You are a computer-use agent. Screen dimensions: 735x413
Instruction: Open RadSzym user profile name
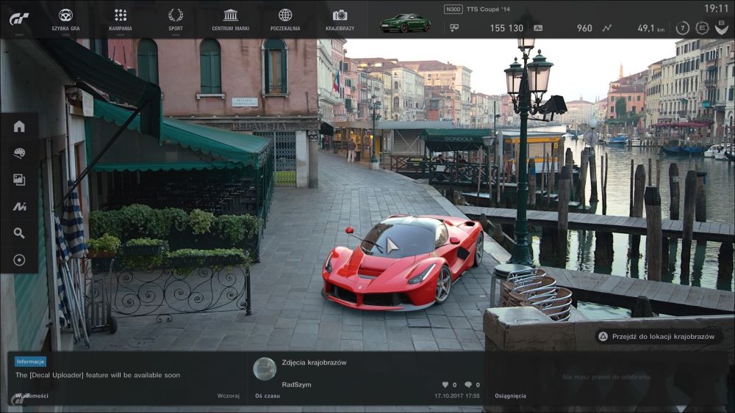[x=296, y=384]
